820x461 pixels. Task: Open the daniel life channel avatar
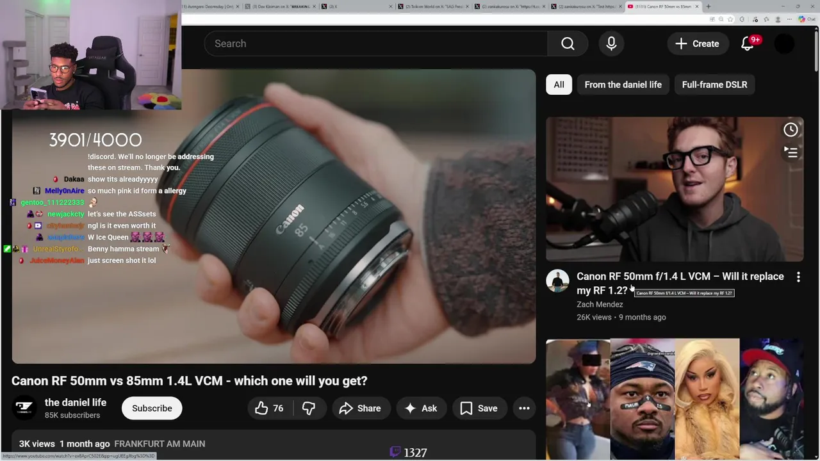click(x=24, y=408)
